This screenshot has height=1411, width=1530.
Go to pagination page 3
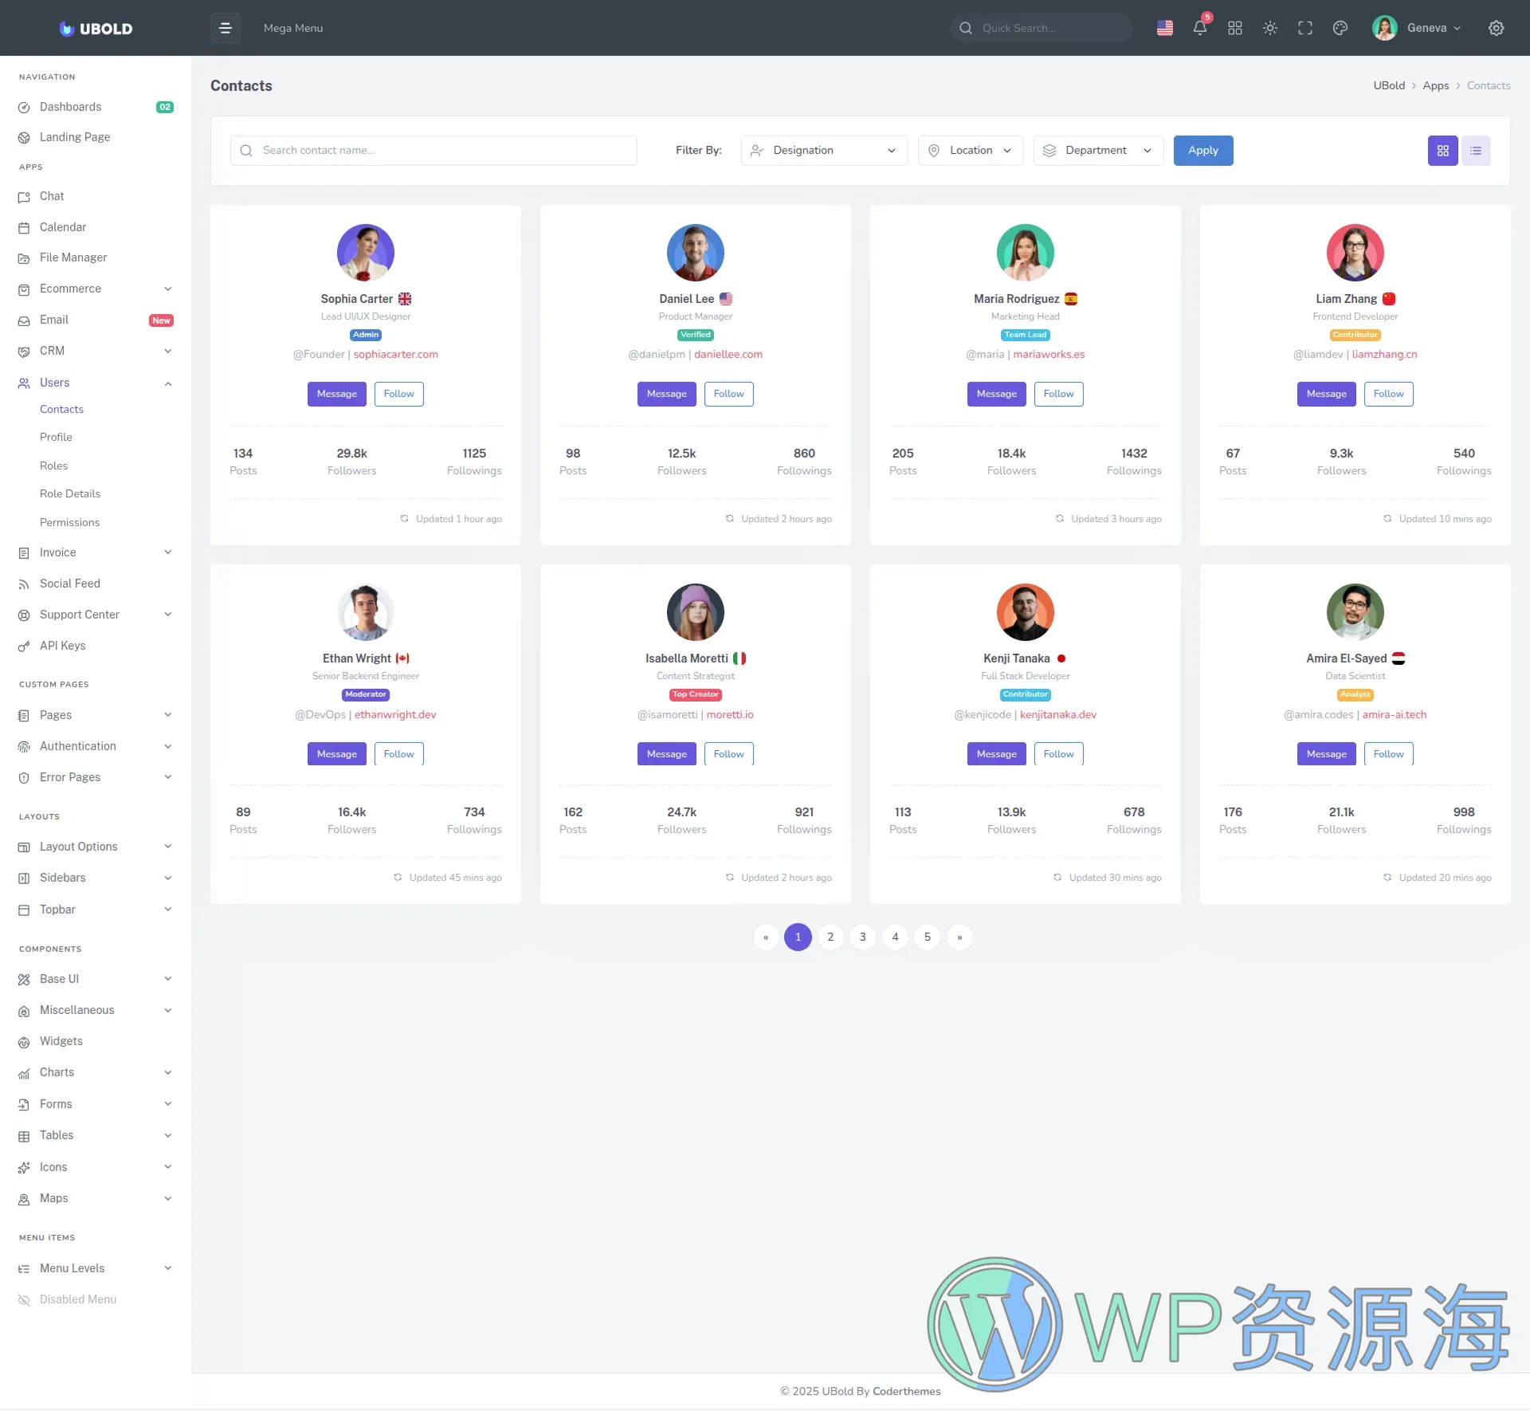coord(863,937)
